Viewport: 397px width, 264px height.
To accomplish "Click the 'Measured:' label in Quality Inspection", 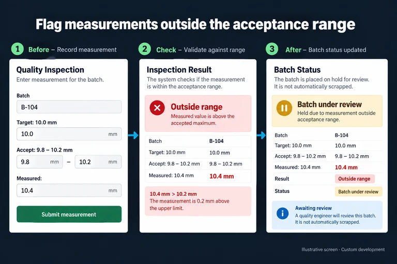I will pos(29,178).
